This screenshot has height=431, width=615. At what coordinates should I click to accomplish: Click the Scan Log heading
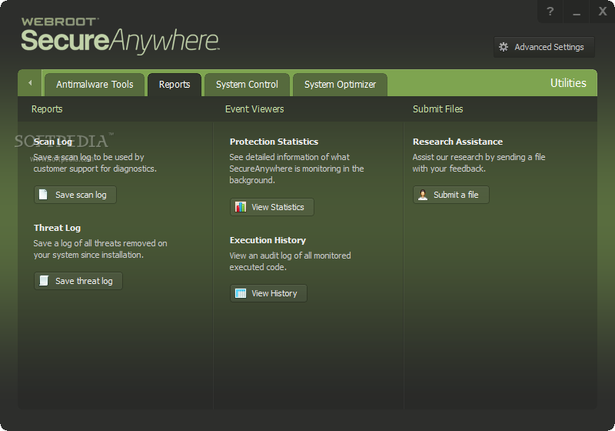coord(53,142)
